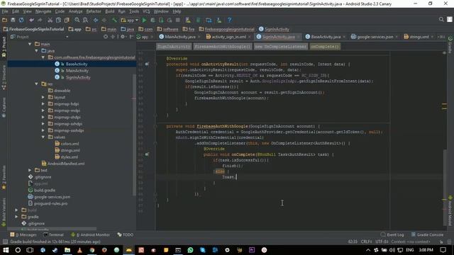
Task: Select proguard-rules.pro file
Action: [x=50, y=203]
